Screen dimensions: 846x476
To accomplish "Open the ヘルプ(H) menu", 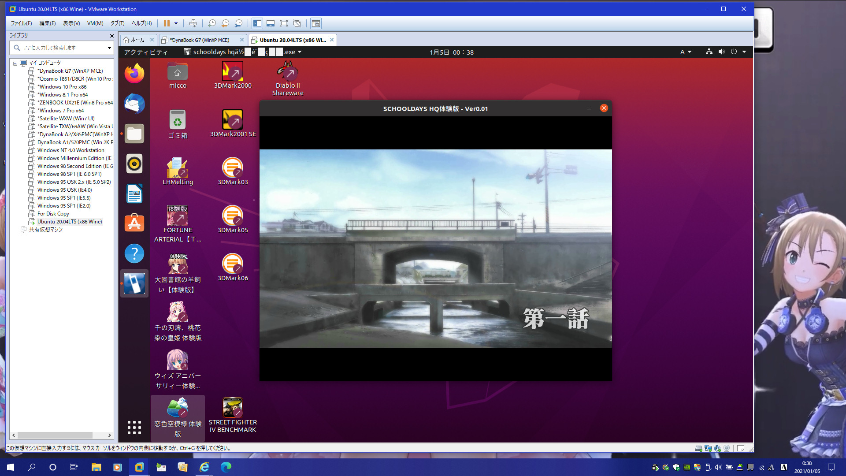I will 141,23.
